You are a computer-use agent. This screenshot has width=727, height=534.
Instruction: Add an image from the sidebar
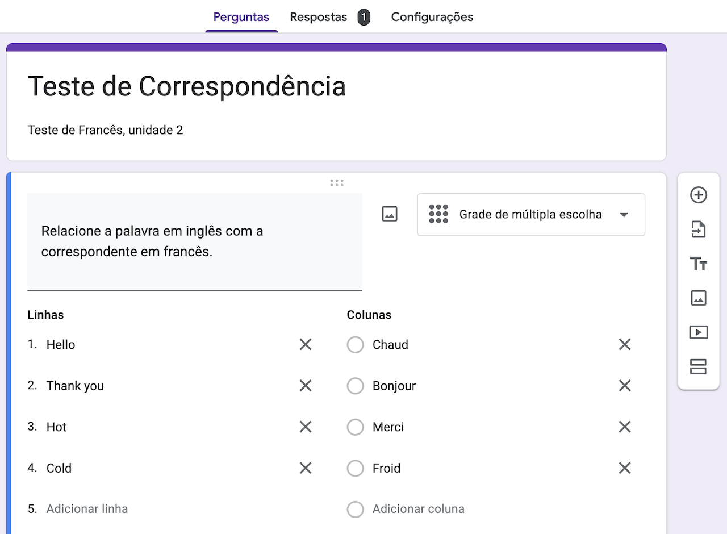pos(698,298)
